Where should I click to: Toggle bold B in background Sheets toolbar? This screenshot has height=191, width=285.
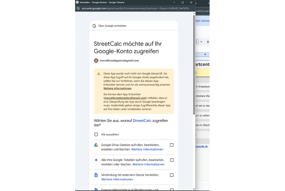[208, 42]
